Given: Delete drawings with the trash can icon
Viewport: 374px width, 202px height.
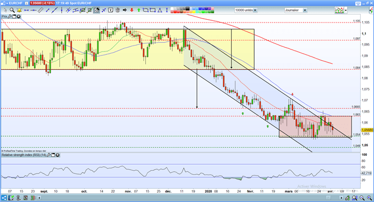Looking at the screenshot, I should click(118, 10).
